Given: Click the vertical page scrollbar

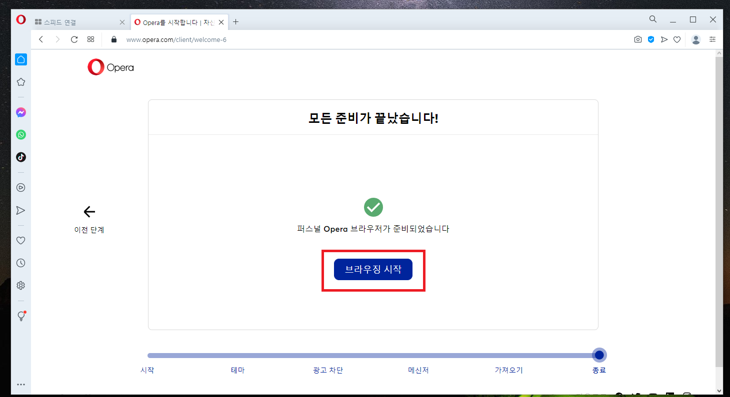Looking at the screenshot, I should 719,211.
